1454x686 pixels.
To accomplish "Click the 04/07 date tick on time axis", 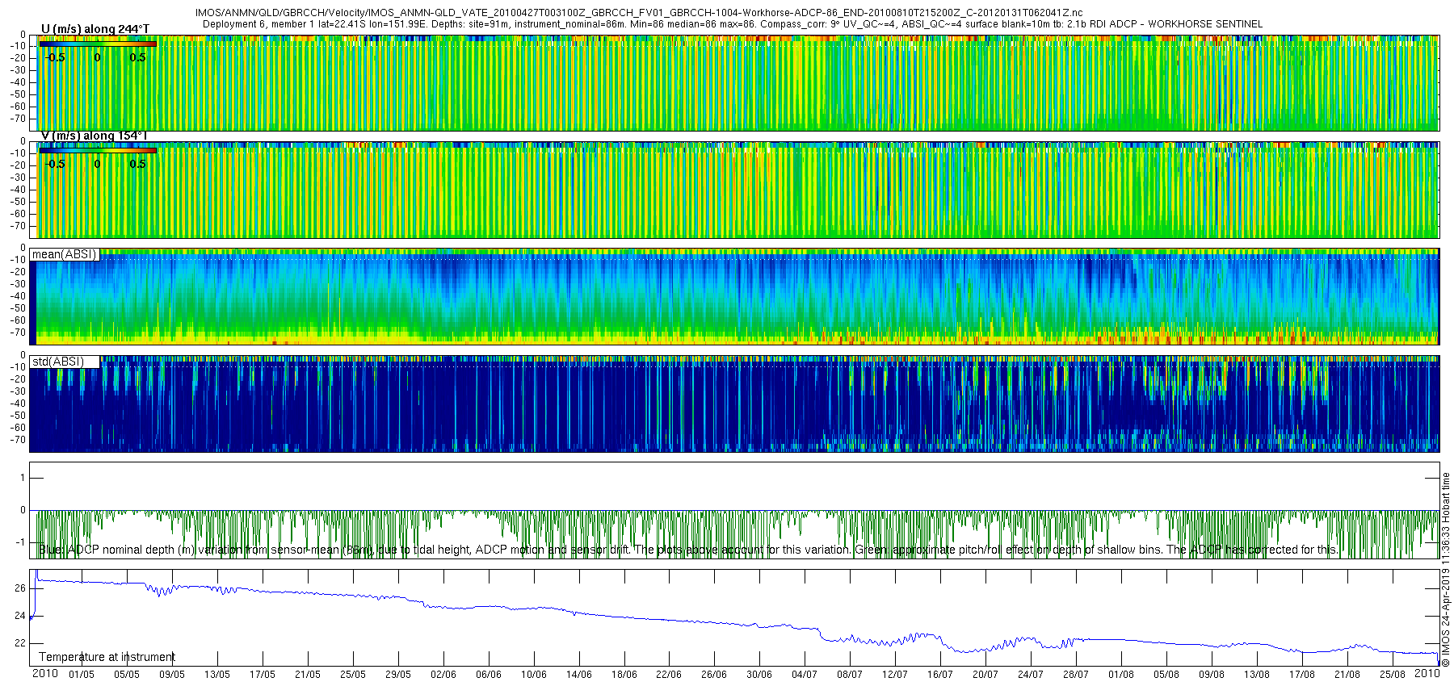I will (x=804, y=675).
